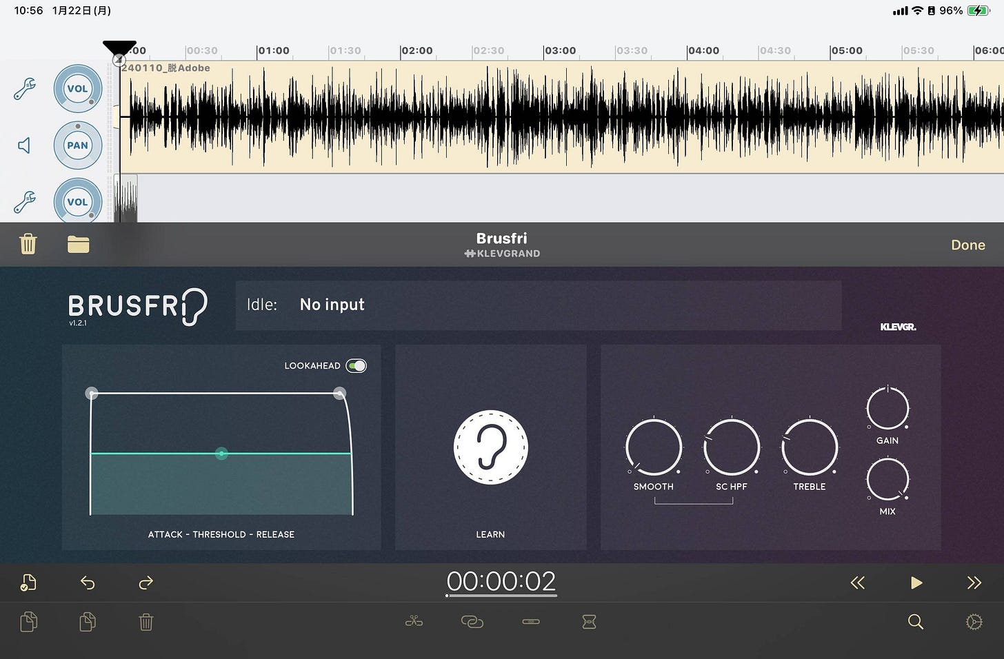
Task: Mute the first track with speaker icon
Action: pos(24,145)
